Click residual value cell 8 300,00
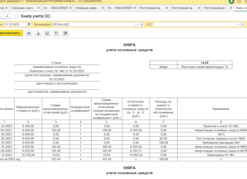This screenshot has height=179, width=247. (136, 130)
